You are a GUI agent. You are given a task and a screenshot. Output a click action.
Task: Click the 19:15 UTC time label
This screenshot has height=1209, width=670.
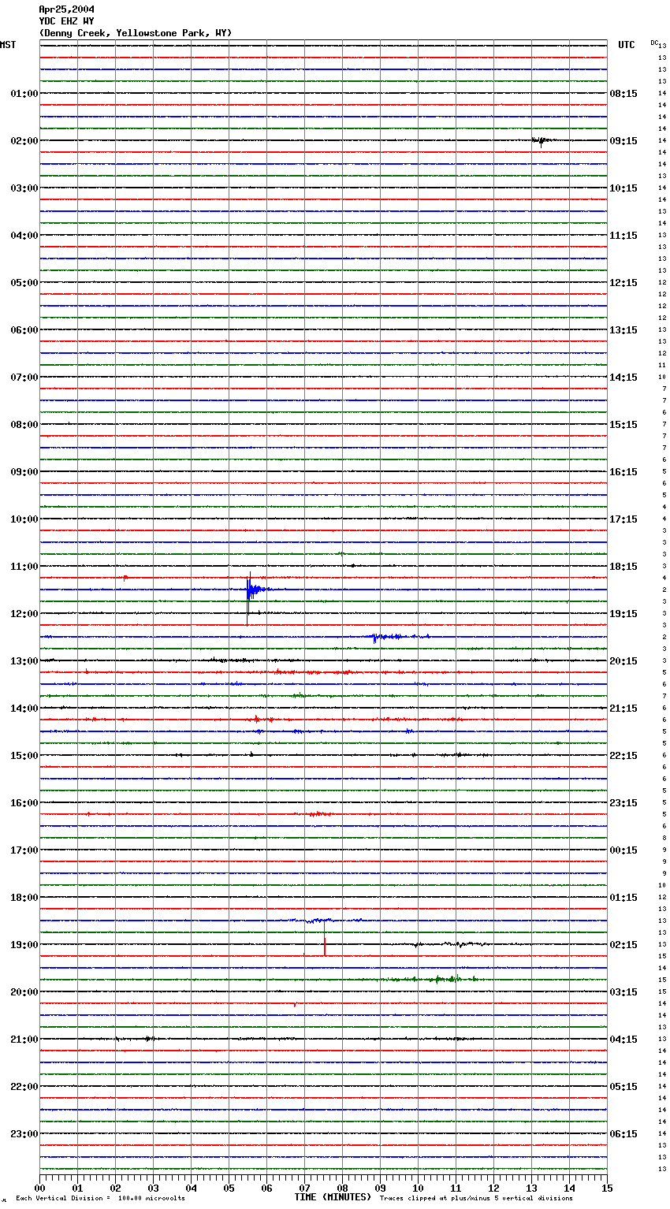coord(623,614)
